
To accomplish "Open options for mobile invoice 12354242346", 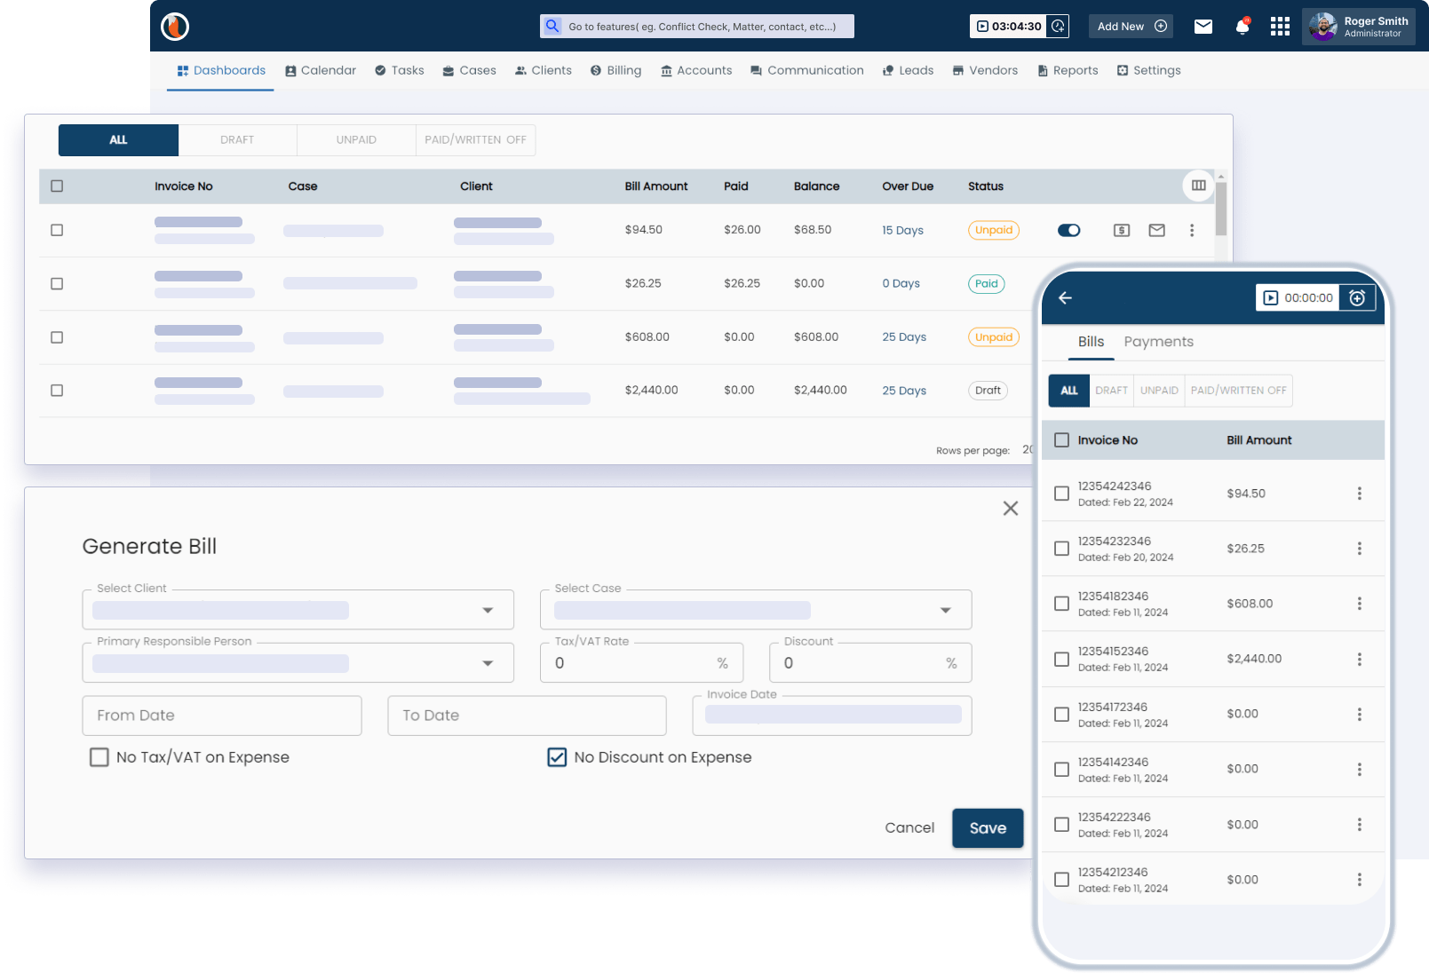I will pos(1359,494).
